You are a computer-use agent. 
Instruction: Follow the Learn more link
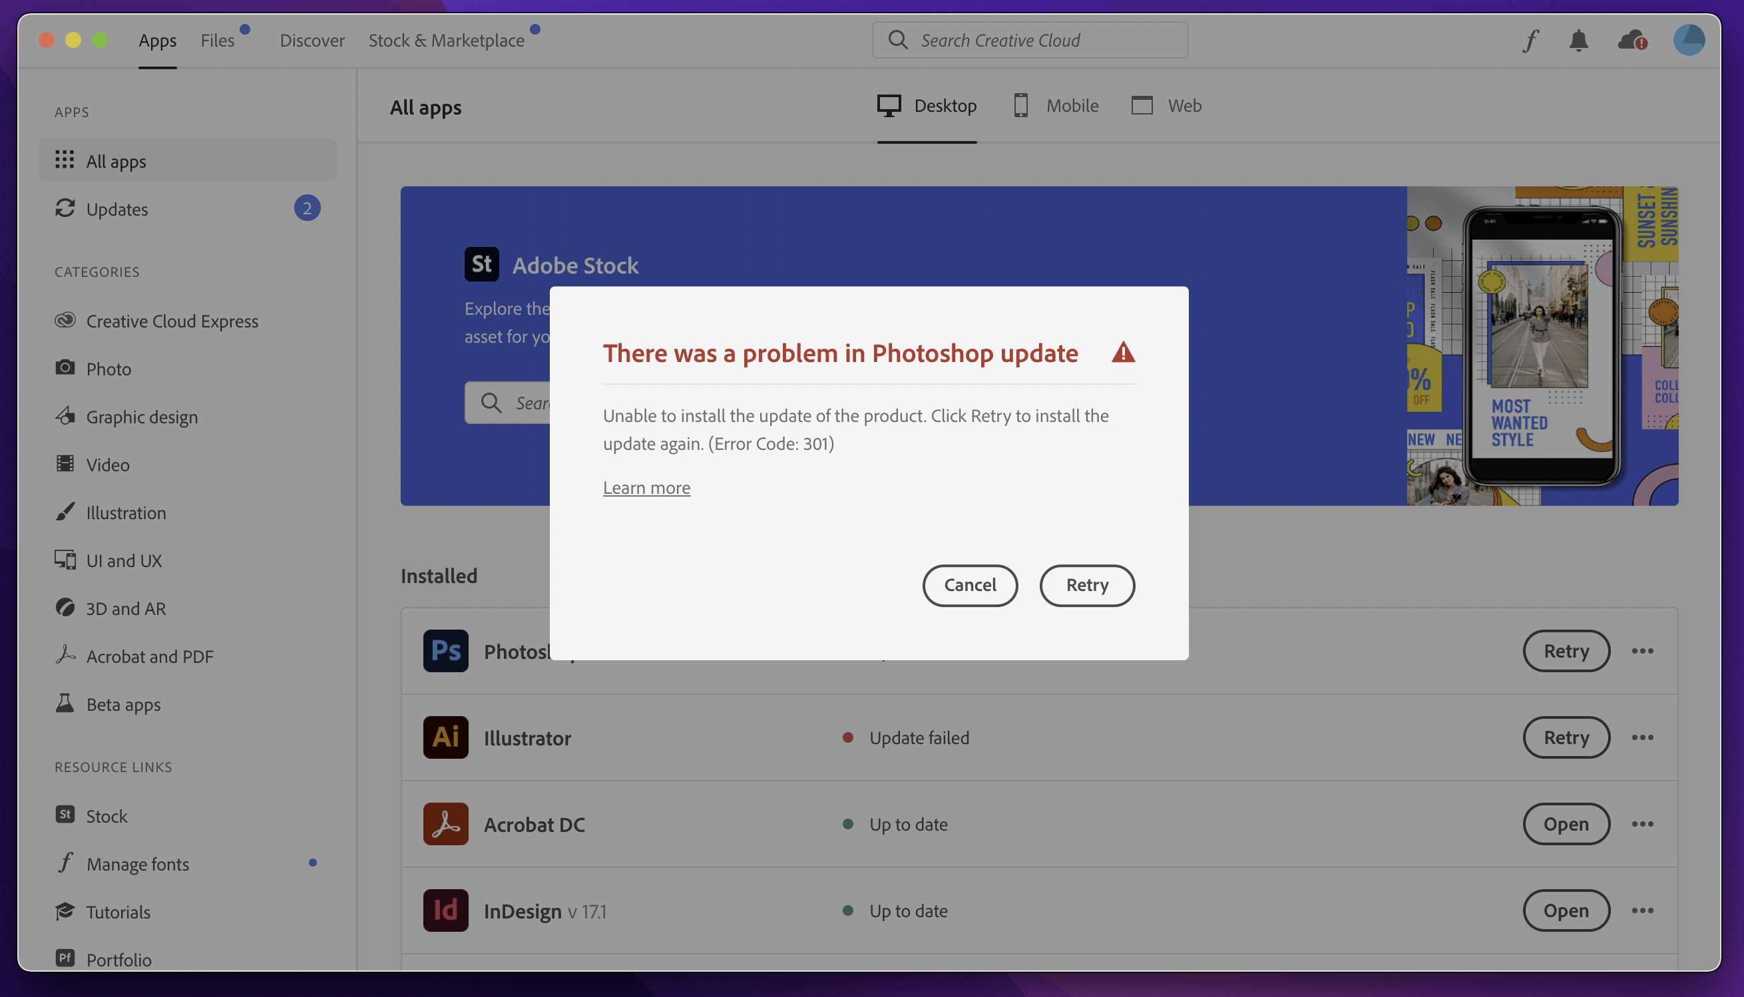pyautogui.click(x=646, y=488)
